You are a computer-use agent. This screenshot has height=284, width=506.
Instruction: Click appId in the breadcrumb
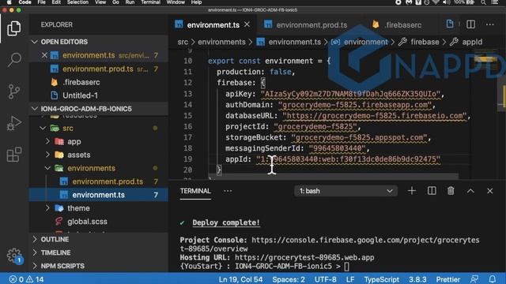click(x=472, y=42)
